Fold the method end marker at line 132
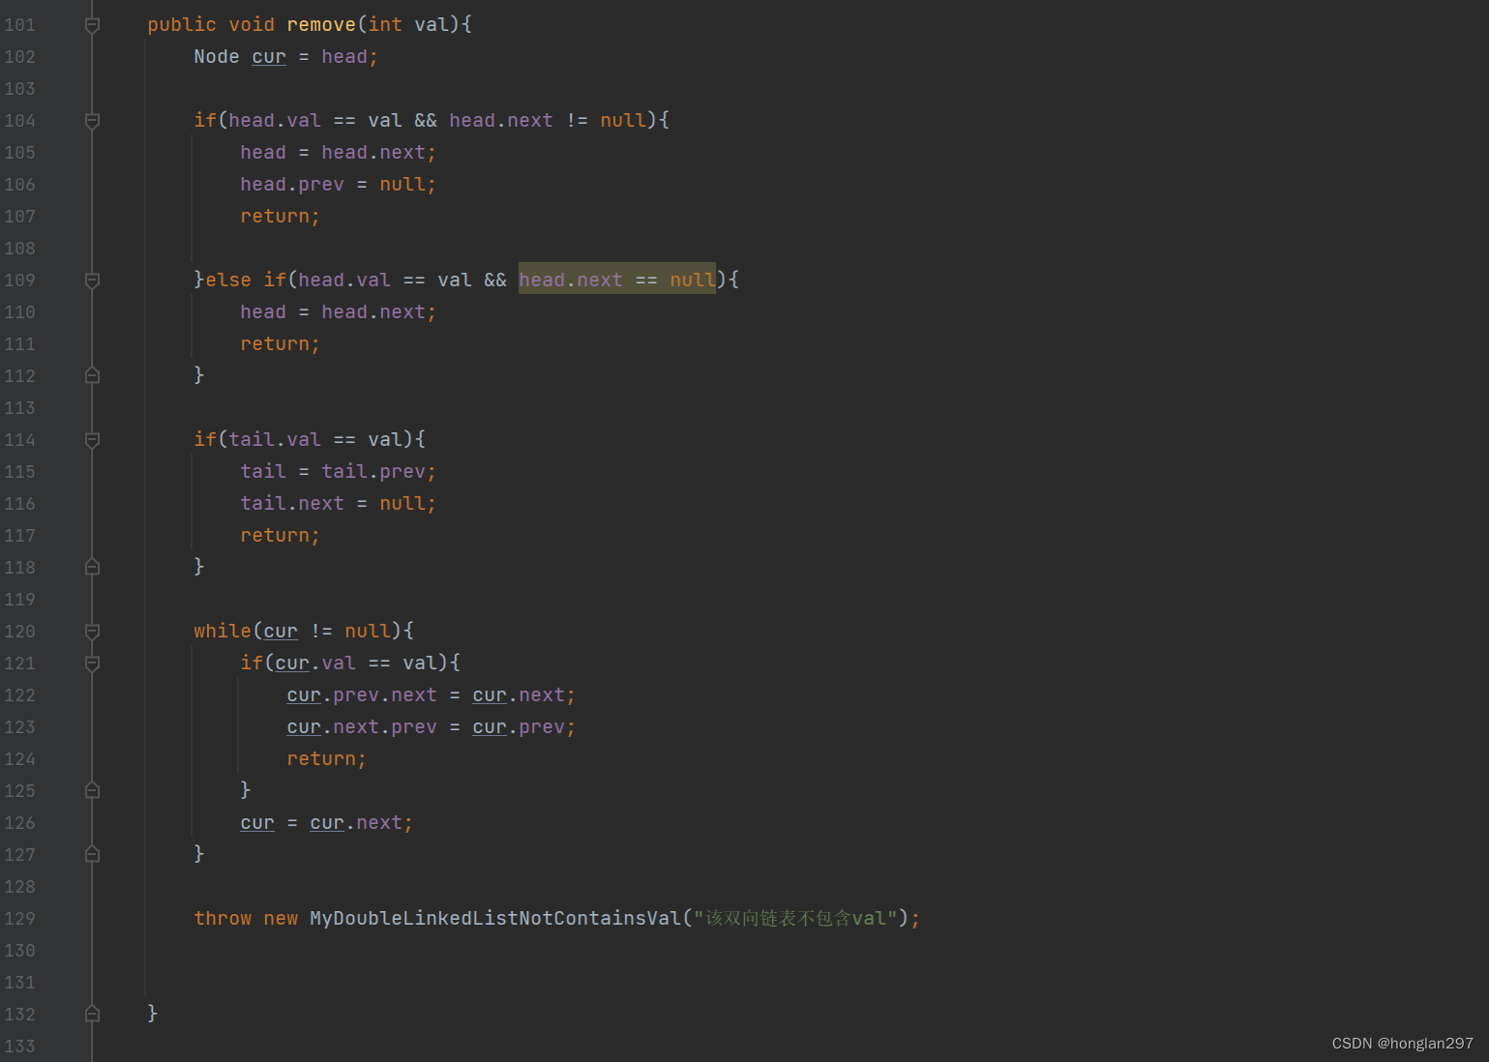The height and width of the screenshot is (1062, 1489). (92, 1014)
